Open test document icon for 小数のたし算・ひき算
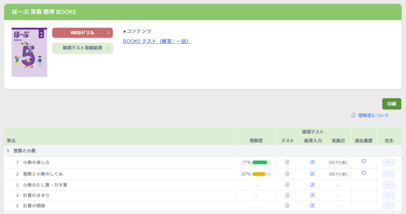 [x=287, y=185]
